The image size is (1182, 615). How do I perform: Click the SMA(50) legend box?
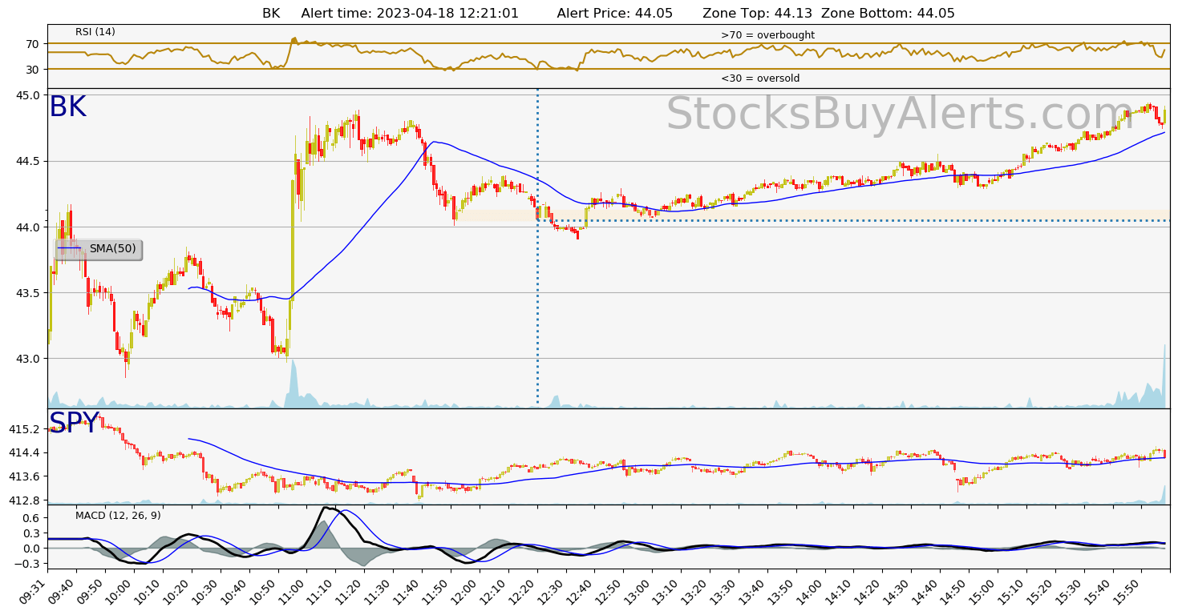(x=99, y=249)
